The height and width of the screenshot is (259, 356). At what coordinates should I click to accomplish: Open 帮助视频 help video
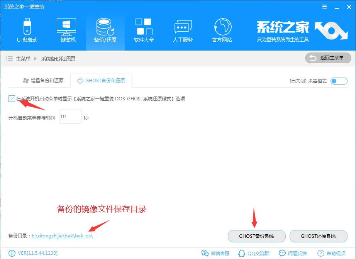pos(331,253)
